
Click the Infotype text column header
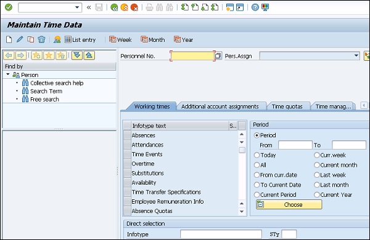[x=180, y=126]
